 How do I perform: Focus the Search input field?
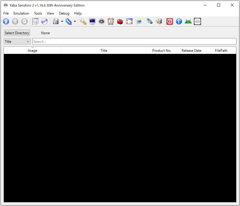pos(134,41)
